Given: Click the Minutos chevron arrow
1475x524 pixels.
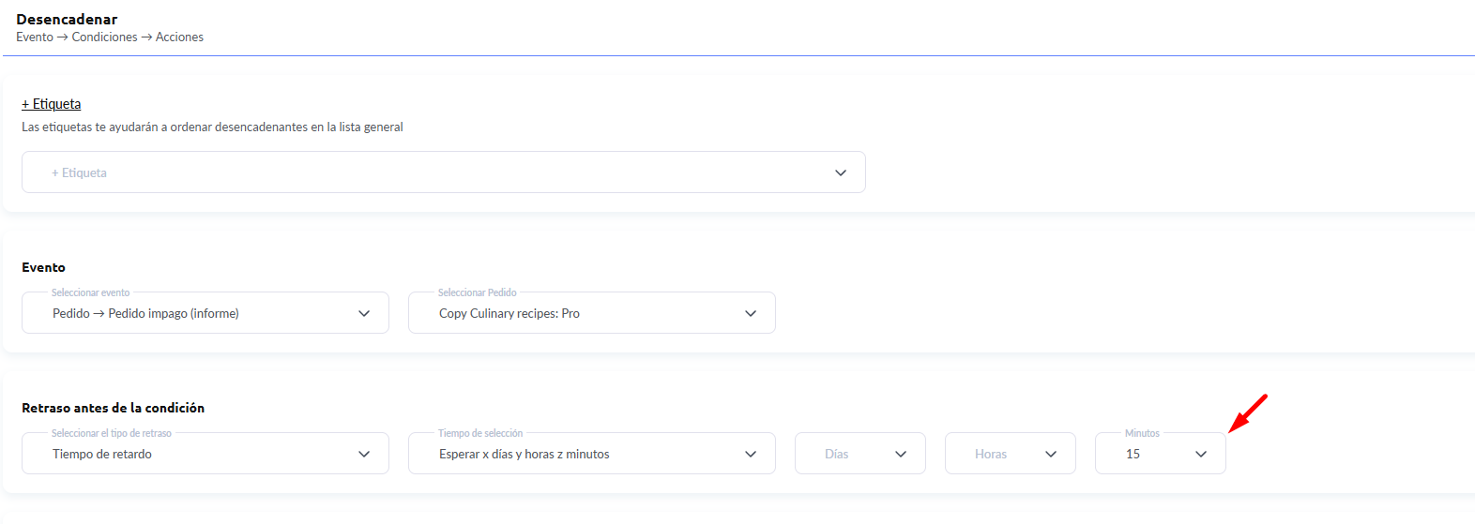Looking at the screenshot, I should pos(1201,454).
